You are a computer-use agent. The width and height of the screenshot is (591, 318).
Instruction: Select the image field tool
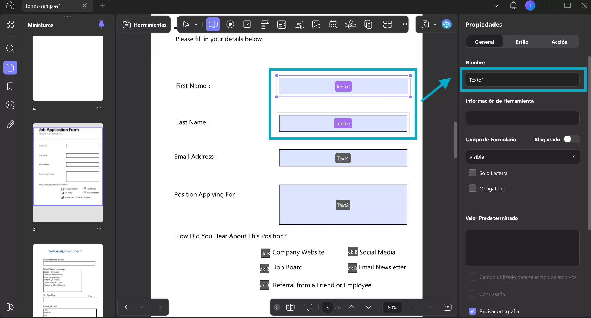(316, 25)
